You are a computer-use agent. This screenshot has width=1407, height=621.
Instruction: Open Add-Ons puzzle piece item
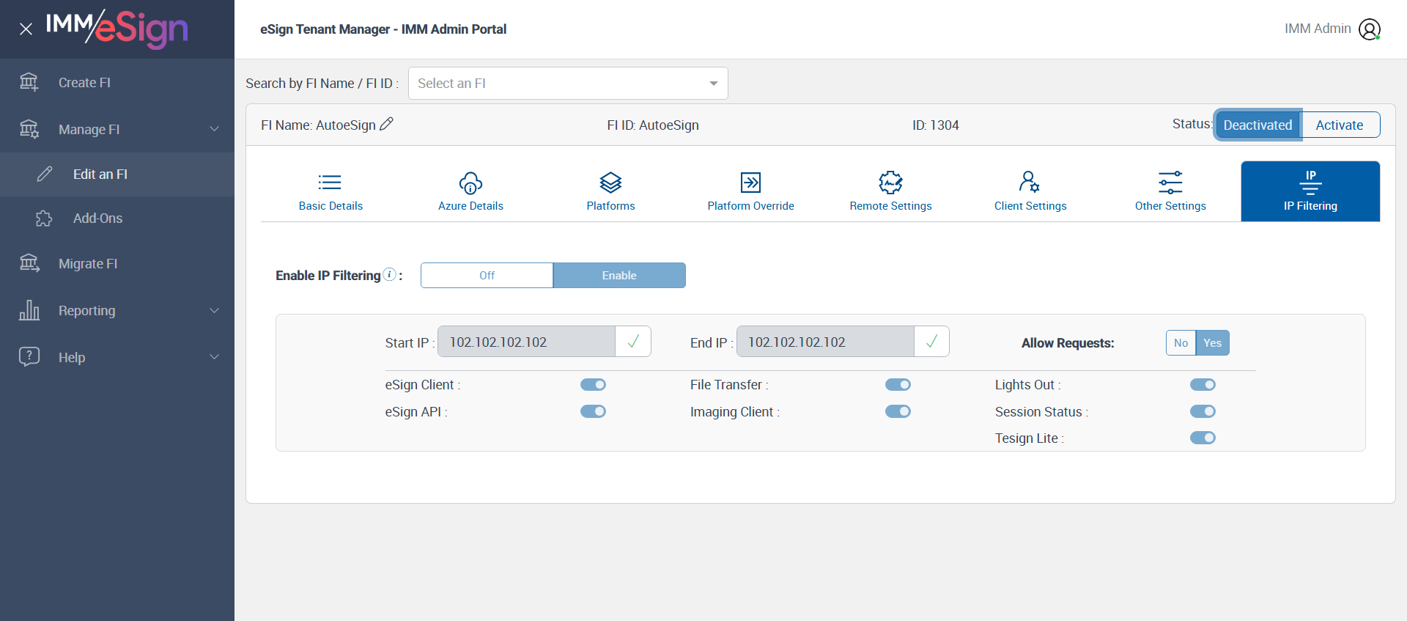tap(97, 218)
